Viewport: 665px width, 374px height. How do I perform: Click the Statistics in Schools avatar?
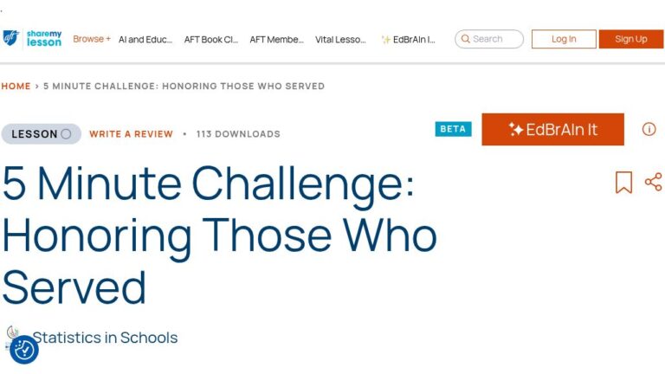click(x=13, y=333)
